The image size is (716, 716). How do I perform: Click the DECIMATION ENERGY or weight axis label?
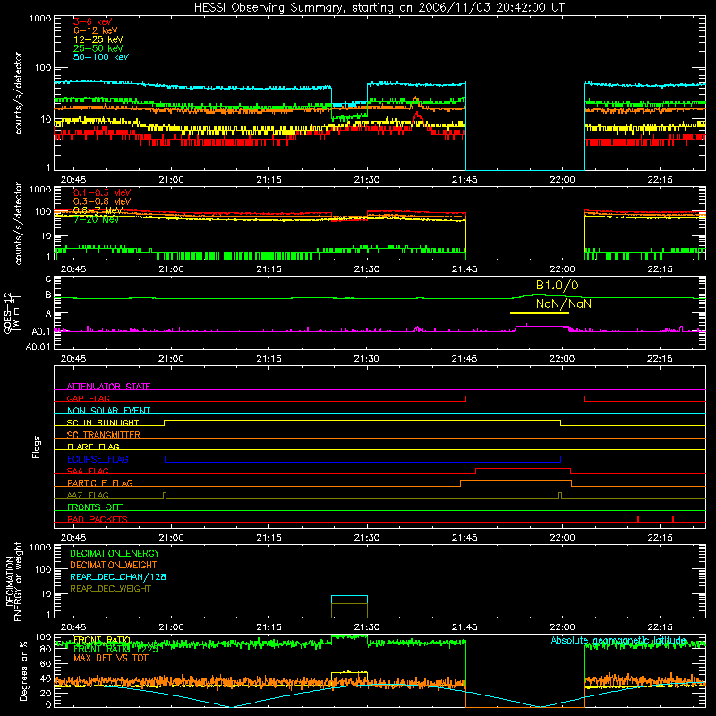[13, 581]
